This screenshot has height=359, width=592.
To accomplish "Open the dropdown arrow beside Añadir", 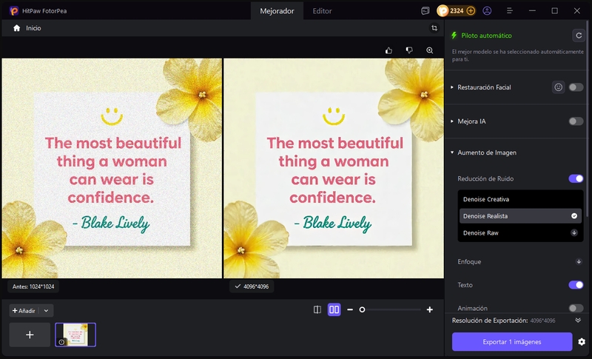I will [x=47, y=311].
